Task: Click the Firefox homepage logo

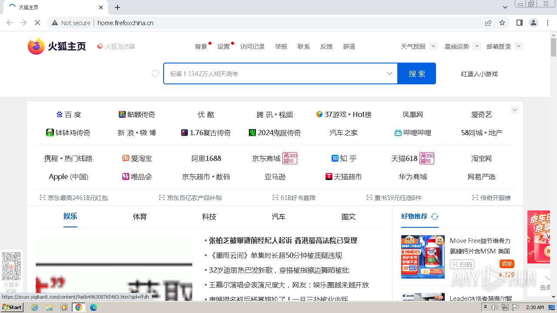Action: click(x=57, y=46)
